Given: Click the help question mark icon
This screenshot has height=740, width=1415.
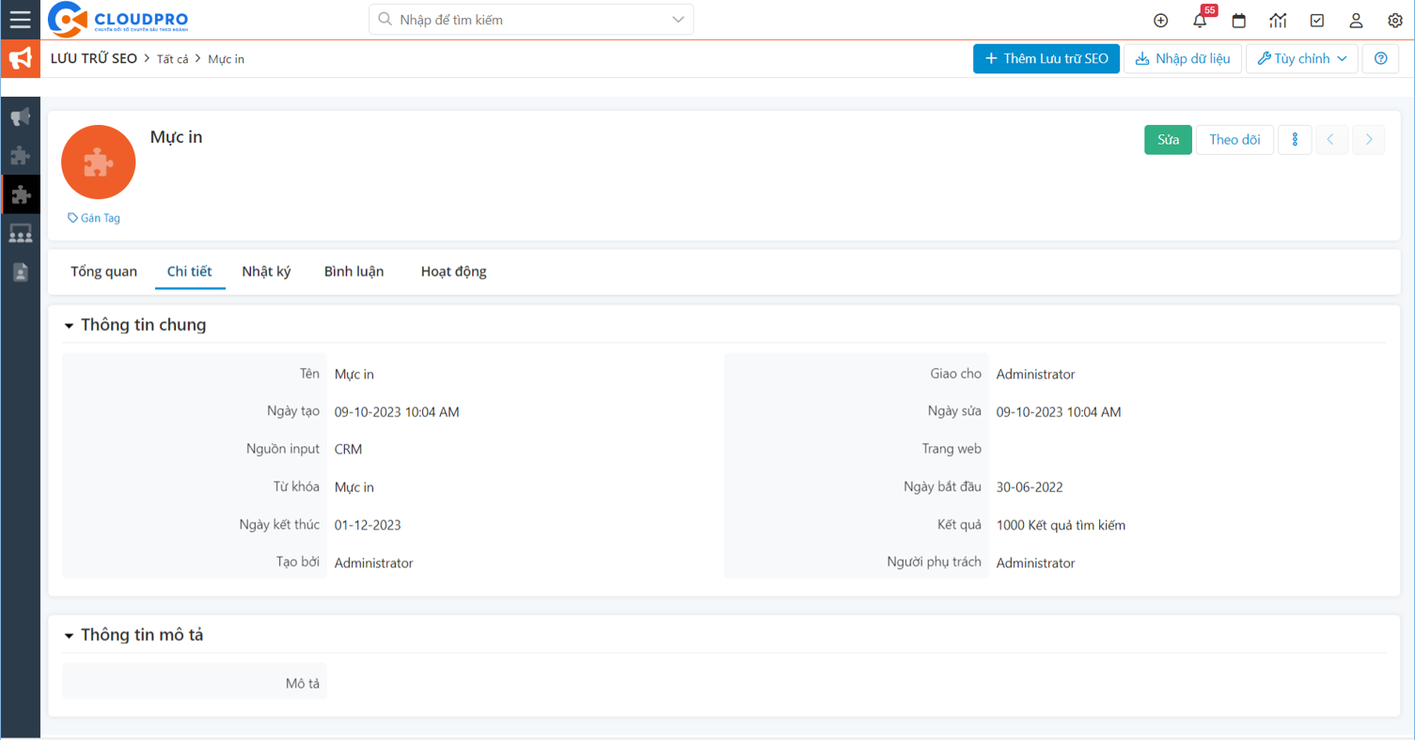Looking at the screenshot, I should tap(1380, 58).
